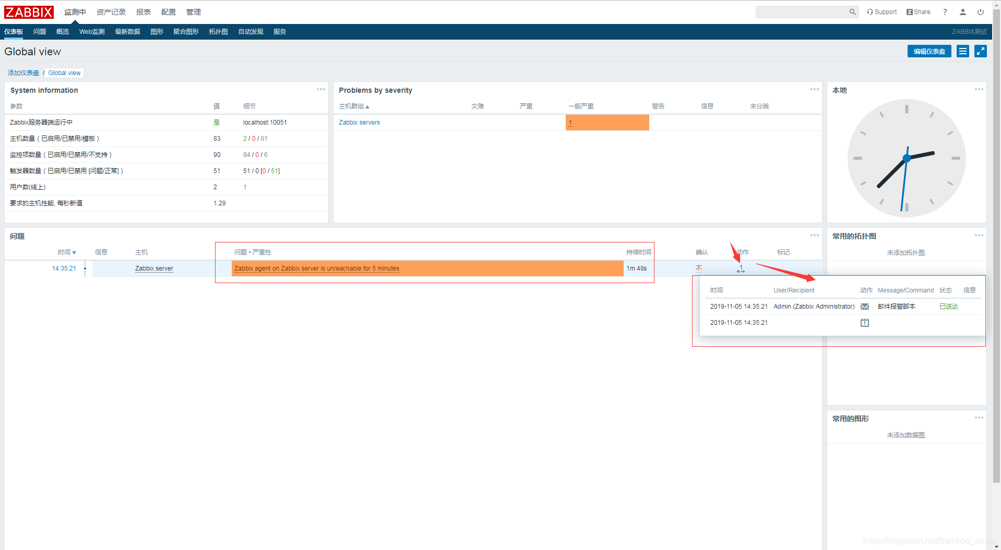Viewport: 1001px width, 550px height.
Task: Click the power sign-out icon
Action: point(981,12)
